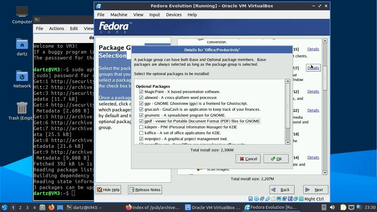Uncheck the abiword word processor package
Screen dimensions: 377x212
pos(141,97)
